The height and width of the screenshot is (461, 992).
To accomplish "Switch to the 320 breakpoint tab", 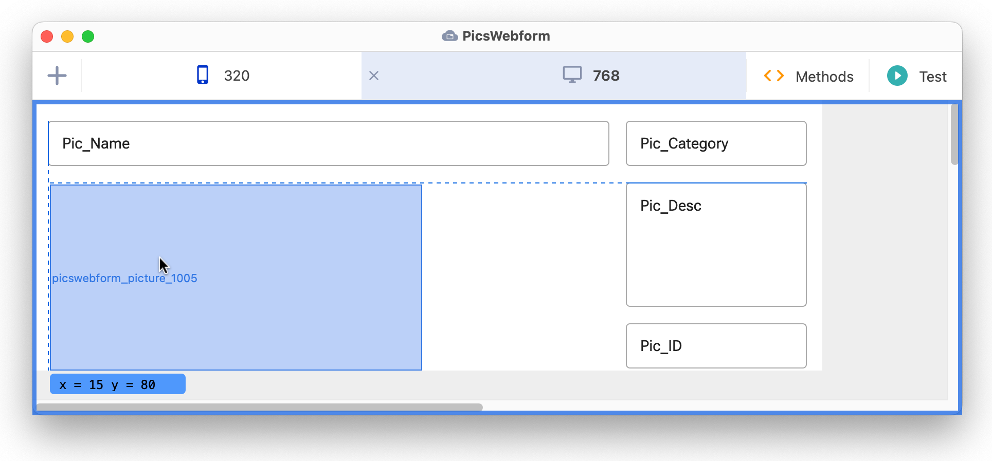I will (222, 76).
